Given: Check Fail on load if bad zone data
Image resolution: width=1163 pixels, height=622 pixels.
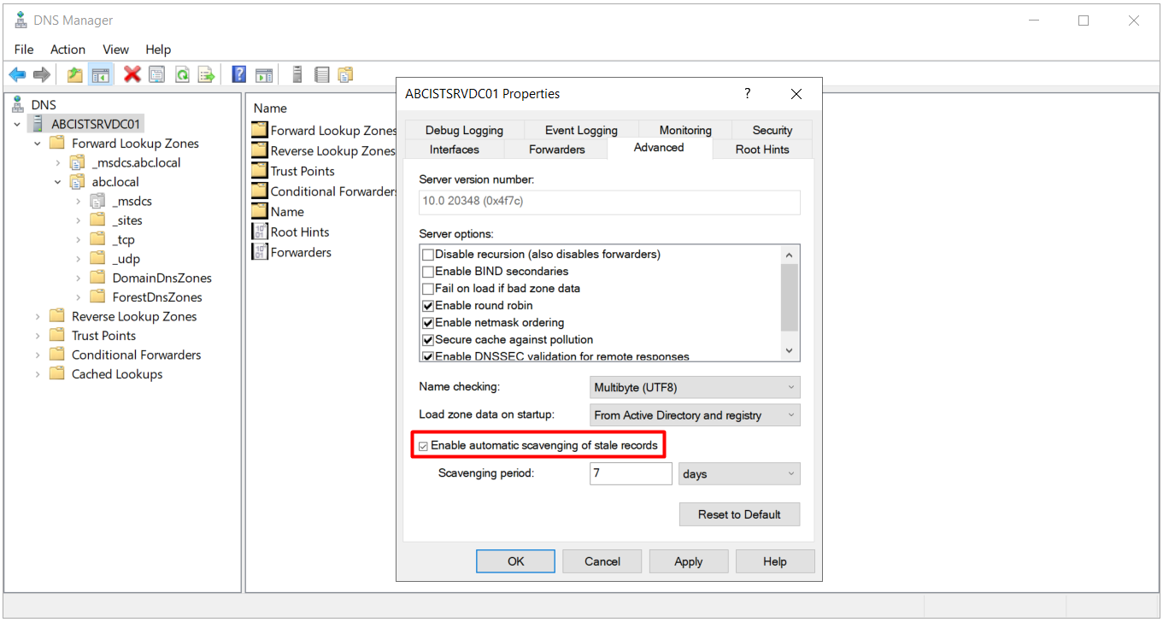Looking at the screenshot, I should coord(428,288).
